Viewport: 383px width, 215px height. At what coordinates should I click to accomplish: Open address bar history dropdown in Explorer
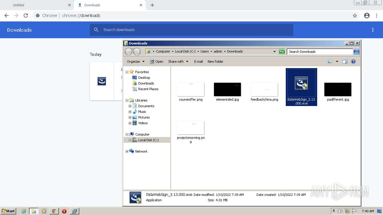point(274,52)
